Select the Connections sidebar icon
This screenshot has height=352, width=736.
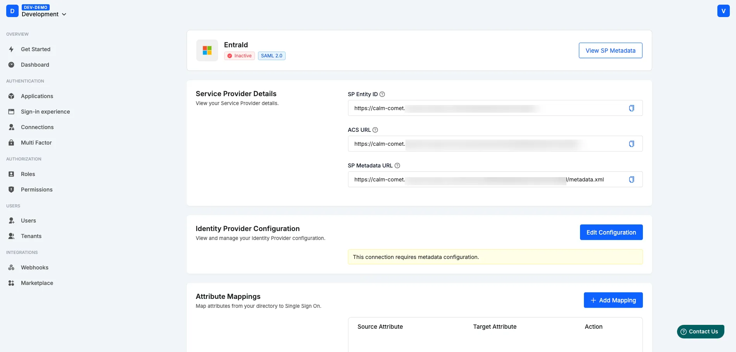(x=11, y=127)
